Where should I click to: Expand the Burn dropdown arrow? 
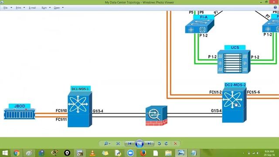pos(50,8)
